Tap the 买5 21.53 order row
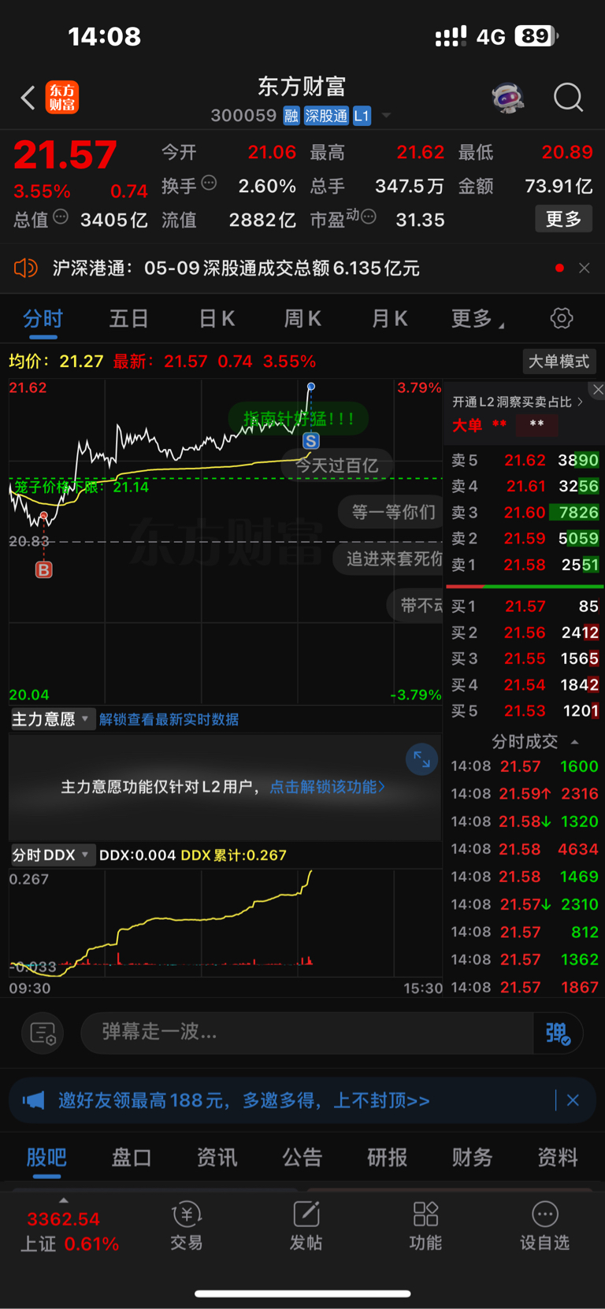 [x=525, y=711]
